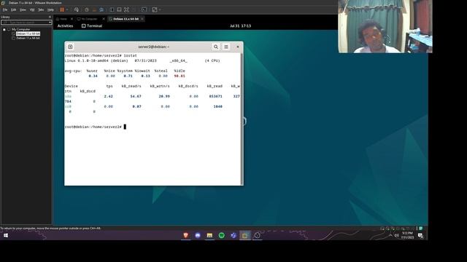The width and height of the screenshot is (467, 262).
Task: Switch to the Home tab
Action: point(61,19)
